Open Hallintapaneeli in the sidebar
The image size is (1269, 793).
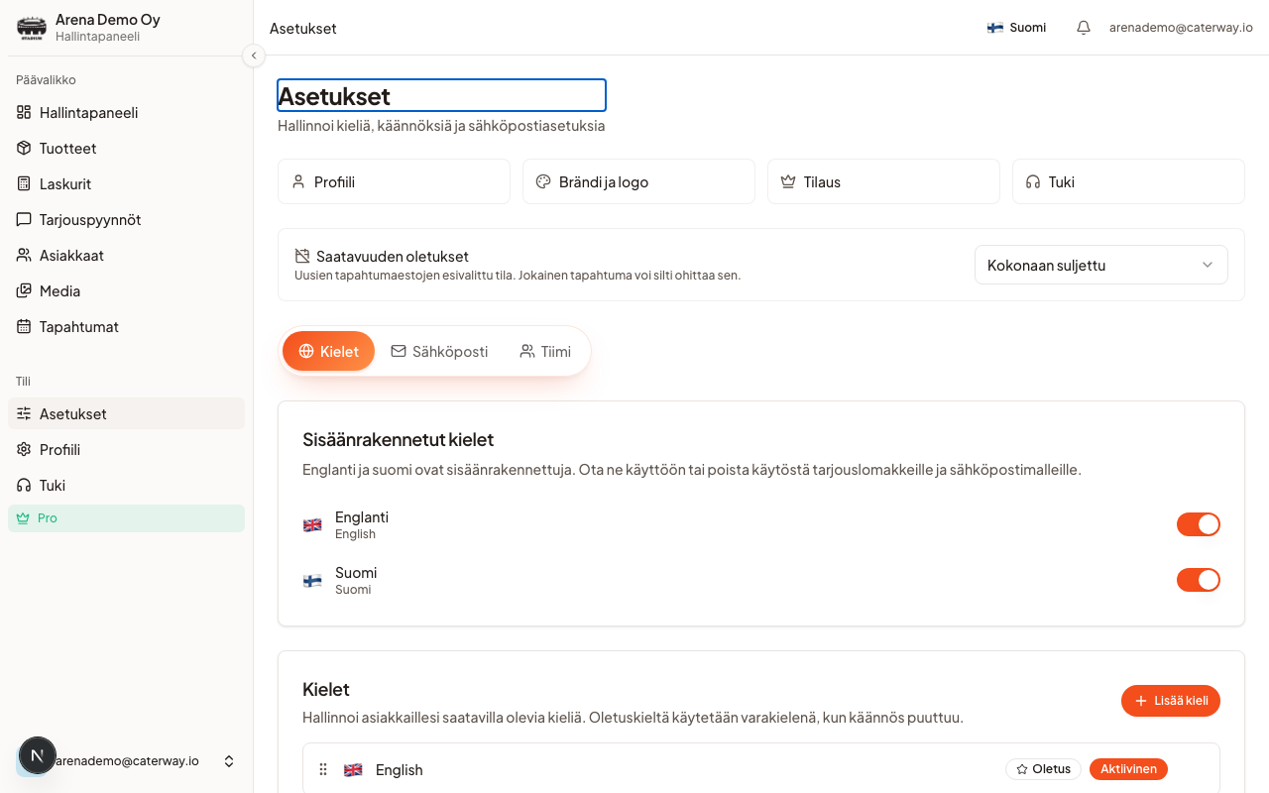pyautogui.click(x=126, y=113)
